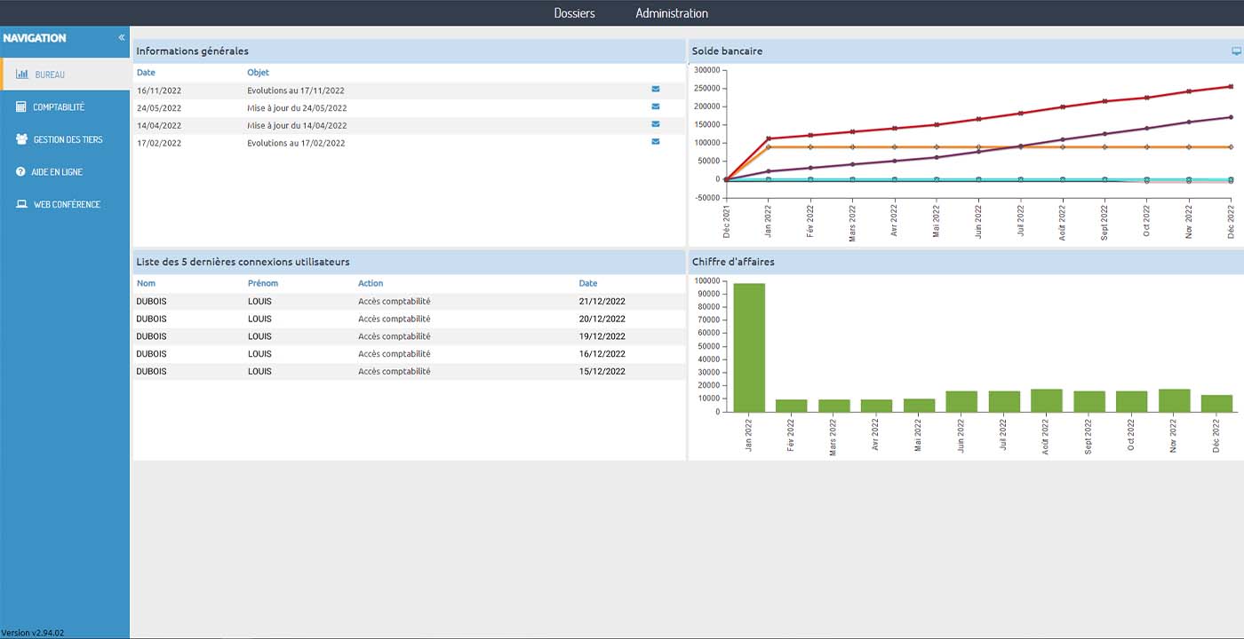Open envelope icon for Evolutions au 17/11/2022
Image resolution: width=1244 pixels, height=639 pixels.
click(656, 90)
